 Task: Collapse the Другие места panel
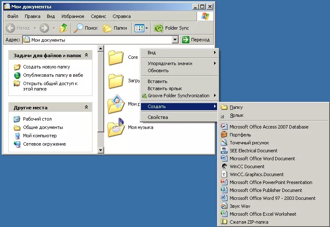pyautogui.click(x=86, y=107)
